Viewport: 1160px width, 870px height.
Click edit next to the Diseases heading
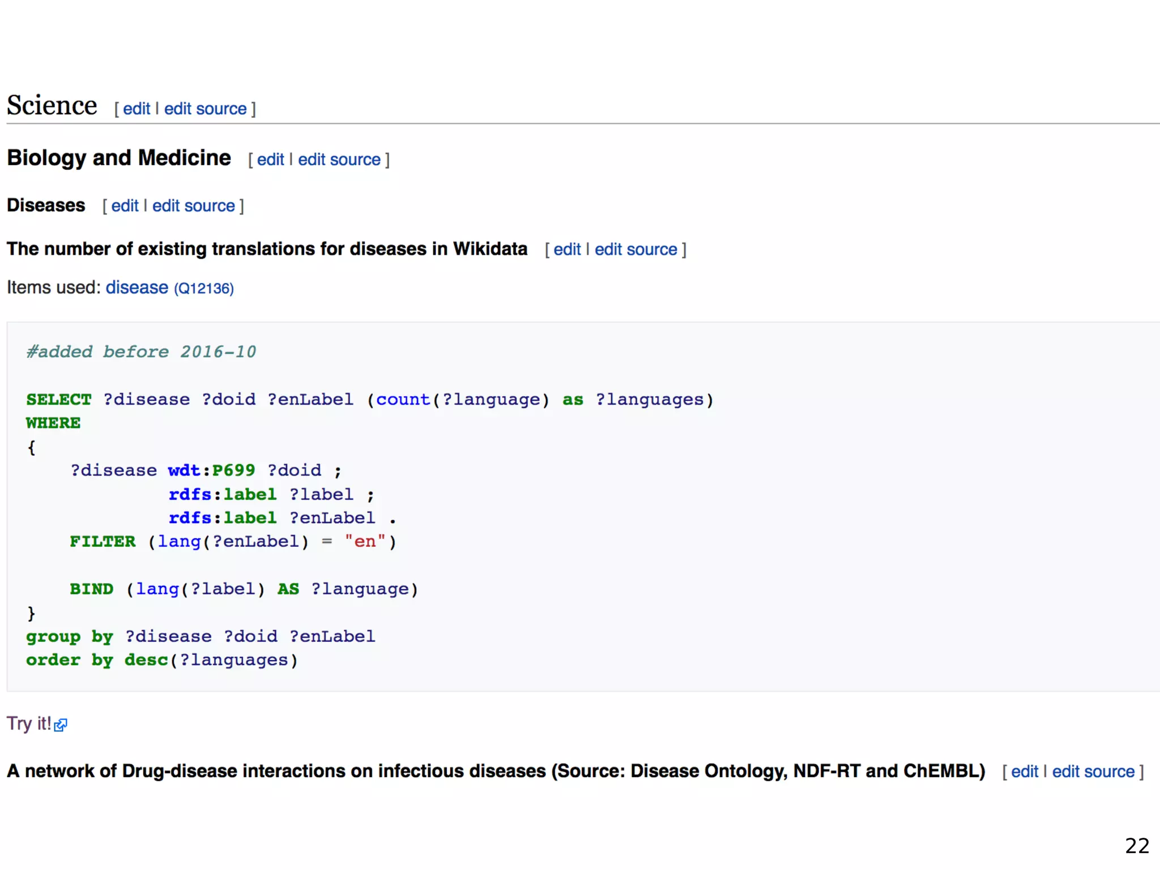click(x=125, y=206)
